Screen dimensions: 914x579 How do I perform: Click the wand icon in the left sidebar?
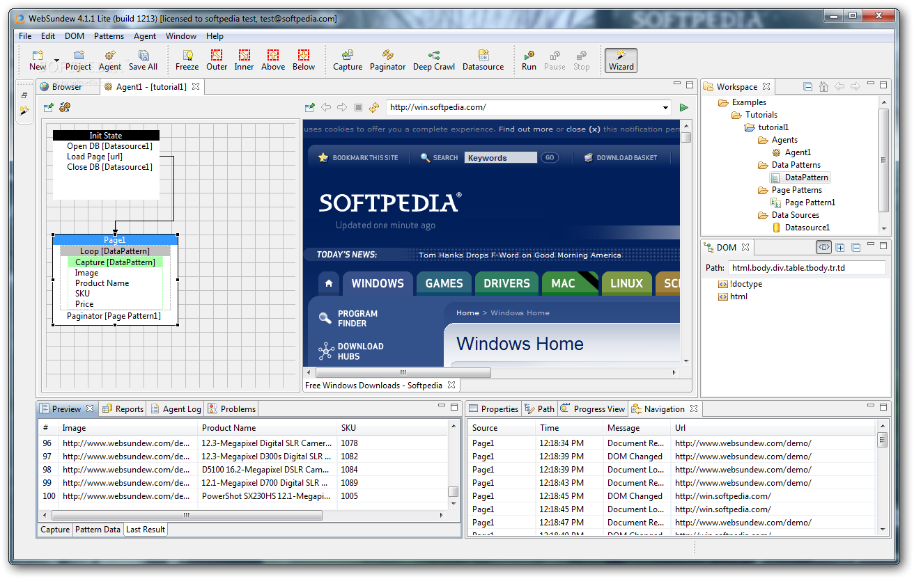click(x=25, y=111)
